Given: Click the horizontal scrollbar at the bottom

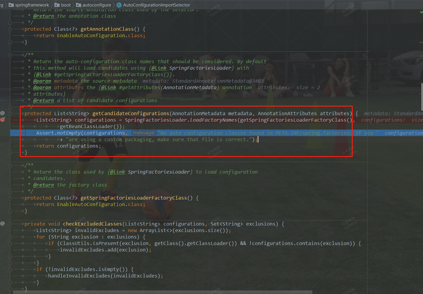Looking at the screenshot, I should click(162, 292).
